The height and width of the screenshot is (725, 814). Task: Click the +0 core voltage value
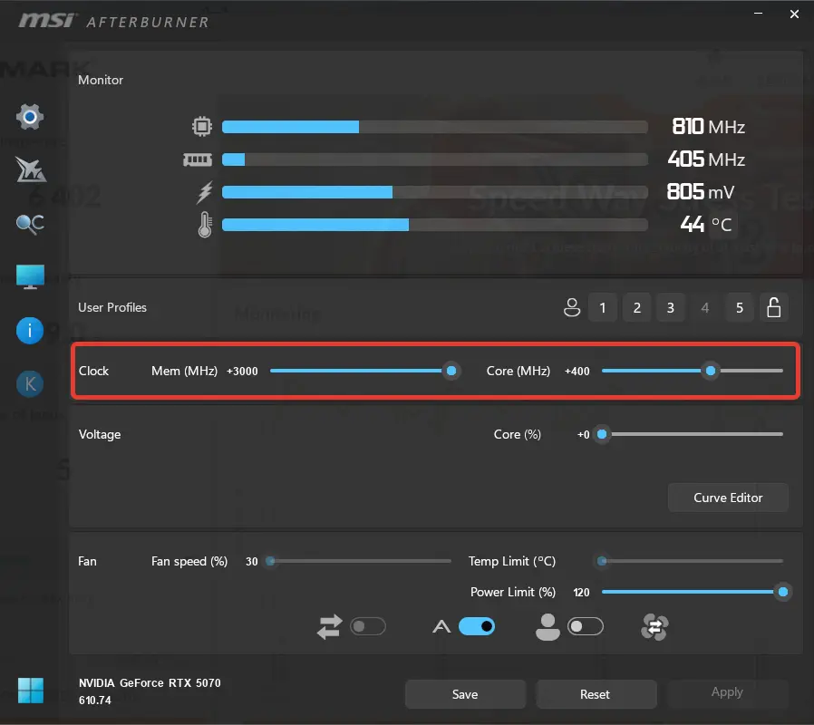point(584,434)
